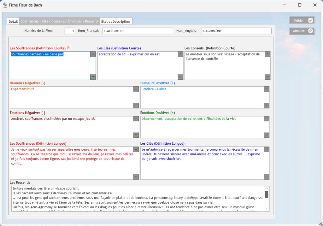Click scroll-up button in Humeurs Positives field
This screenshot has width=323, height=226.
tap(267, 89)
